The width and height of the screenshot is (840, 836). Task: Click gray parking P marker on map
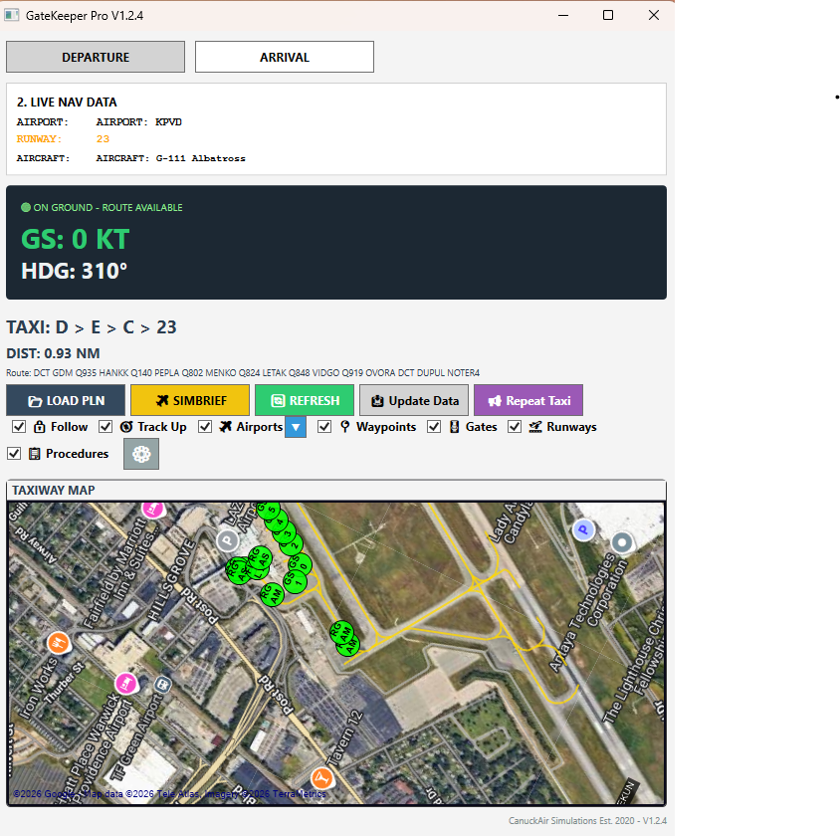228,539
